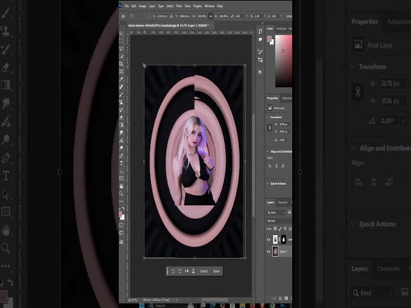
Task: Rotate counterclockwise from the transform bar
Action: tap(173, 271)
